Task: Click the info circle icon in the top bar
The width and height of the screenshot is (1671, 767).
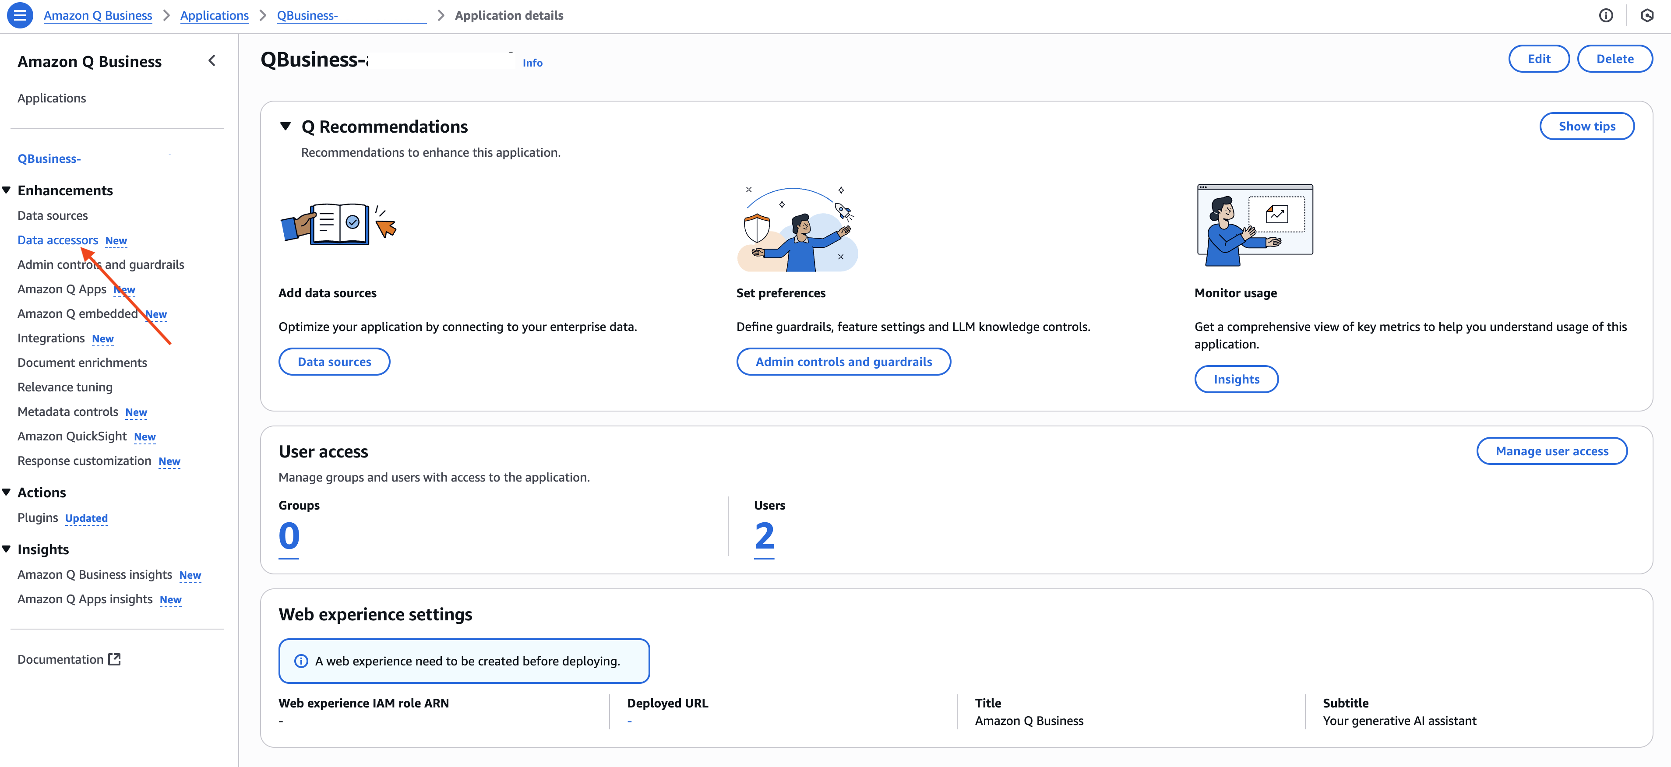Action: coord(1605,16)
